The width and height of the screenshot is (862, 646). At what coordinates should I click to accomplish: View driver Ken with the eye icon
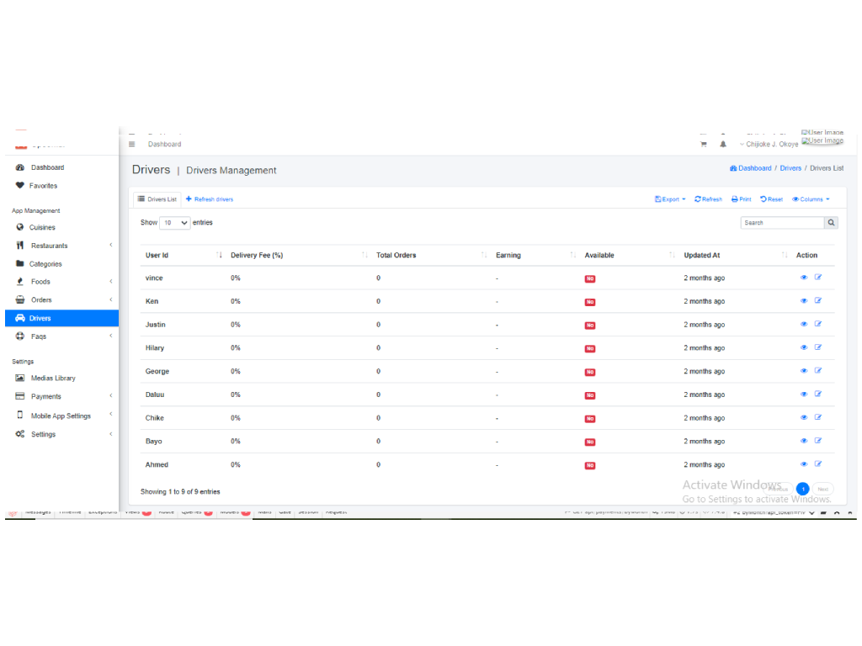(804, 301)
